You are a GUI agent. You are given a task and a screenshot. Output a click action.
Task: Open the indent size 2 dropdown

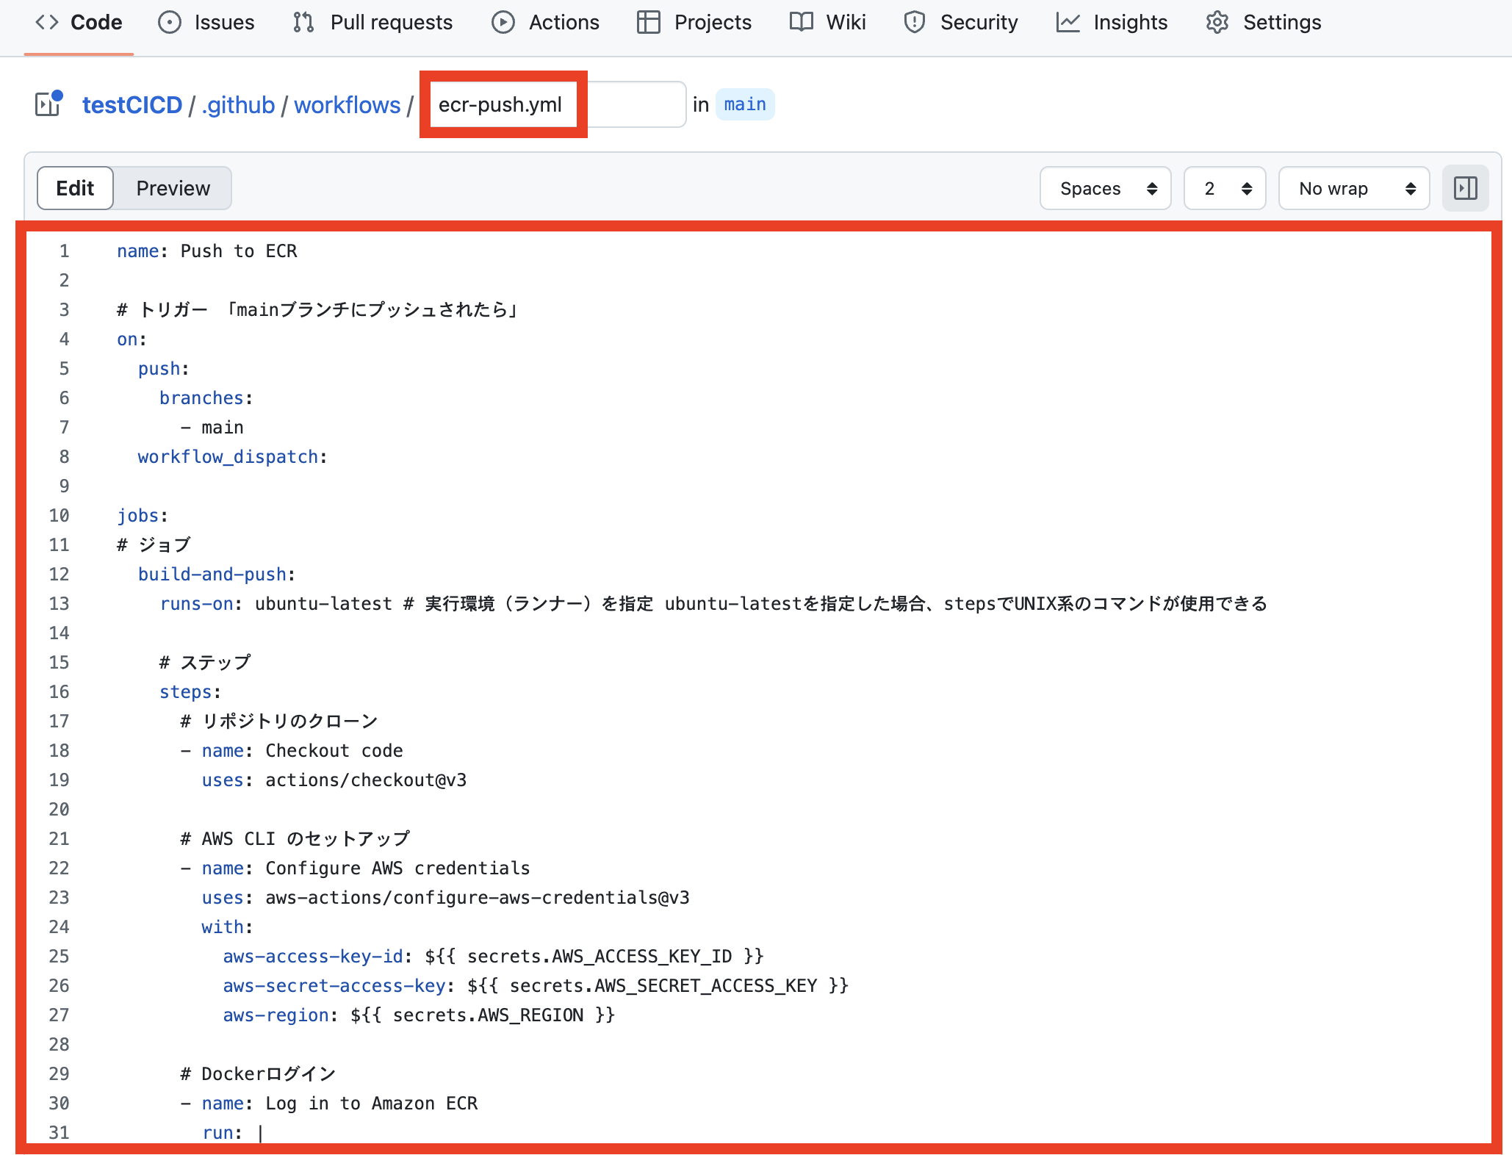pyautogui.click(x=1225, y=189)
